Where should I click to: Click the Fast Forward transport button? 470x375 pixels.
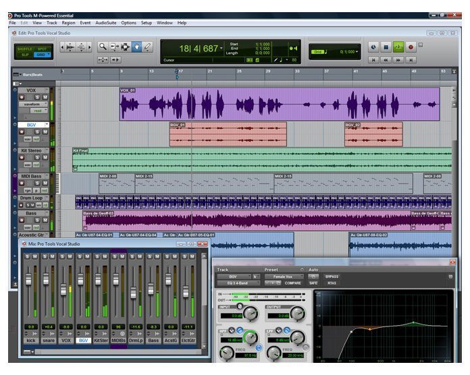click(x=398, y=60)
